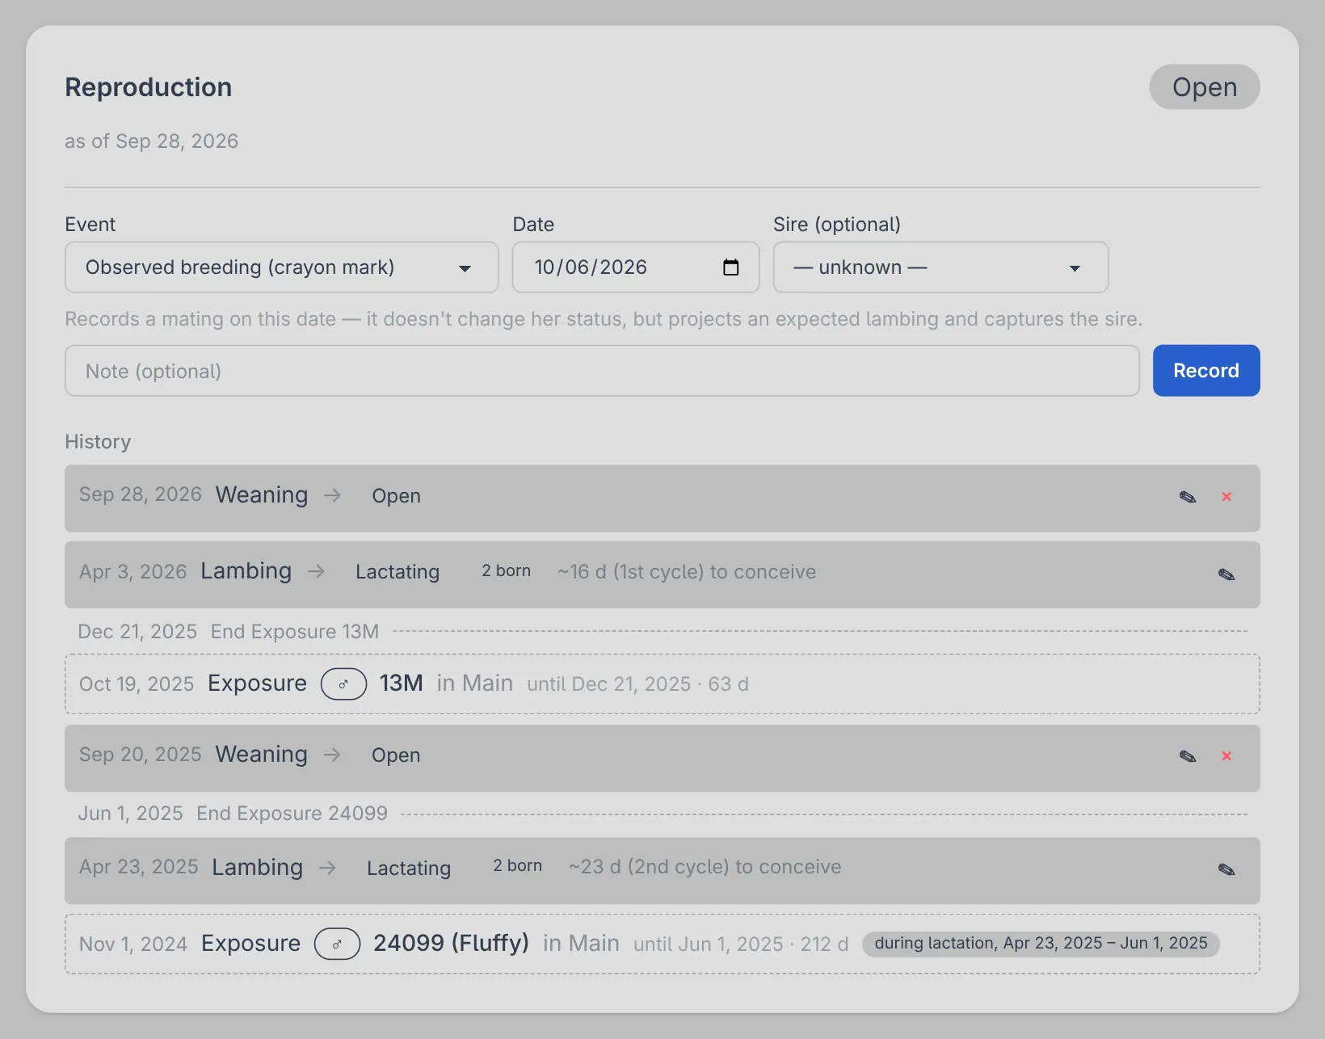This screenshot has width=1325, height=1039.
Task: Click 2 born on Apr 3, 2026 Lambing
Action: pos(507,571)
